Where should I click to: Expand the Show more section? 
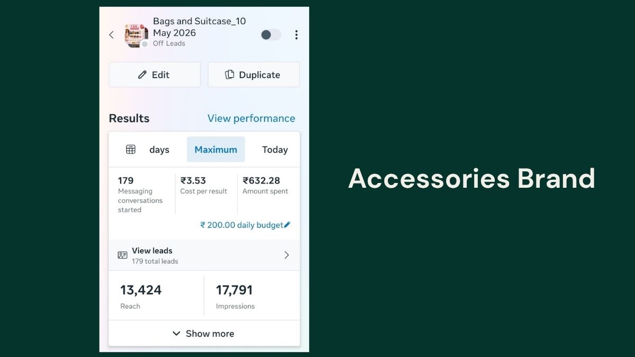(204, 334)
